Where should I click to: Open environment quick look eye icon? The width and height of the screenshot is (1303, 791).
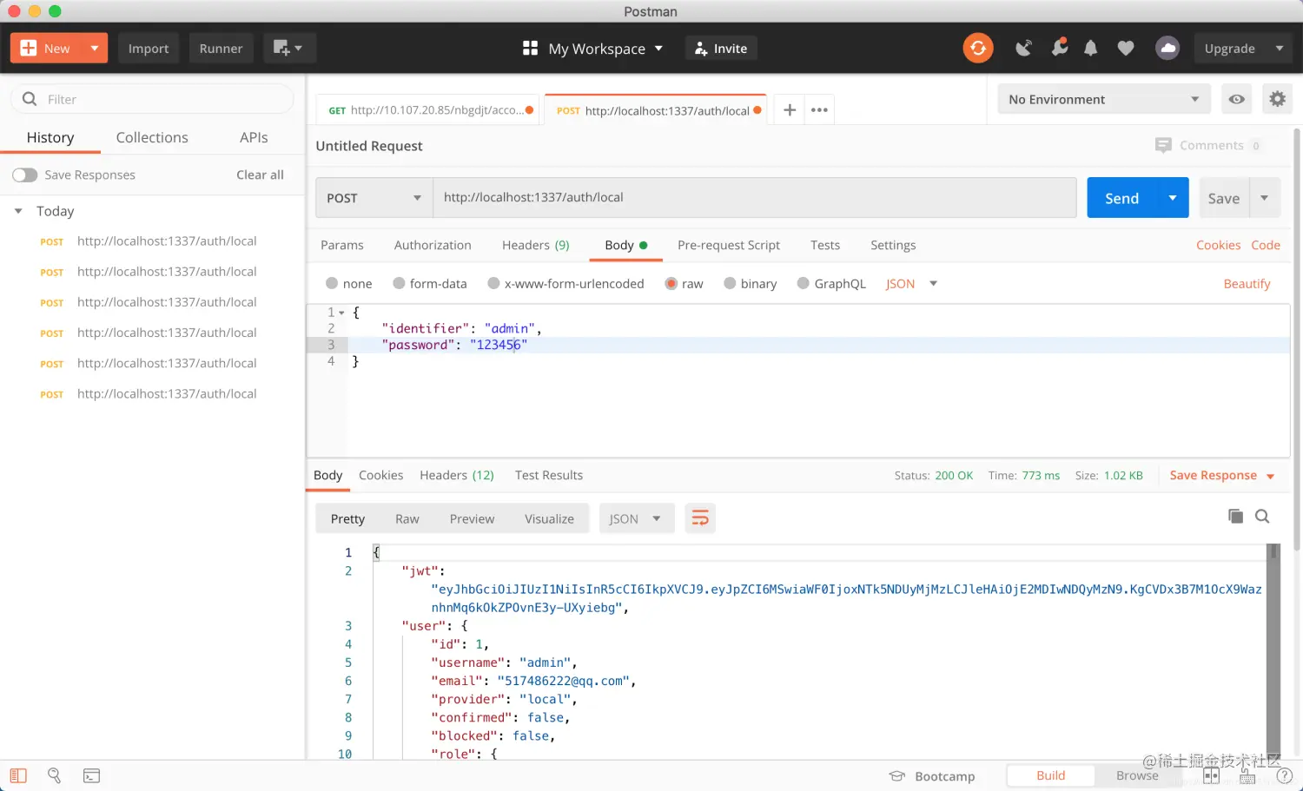pos(1236,99)
